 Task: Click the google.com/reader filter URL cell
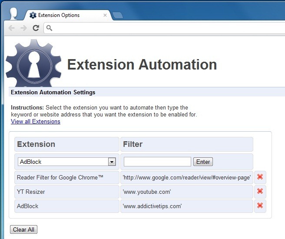(187, 177)
